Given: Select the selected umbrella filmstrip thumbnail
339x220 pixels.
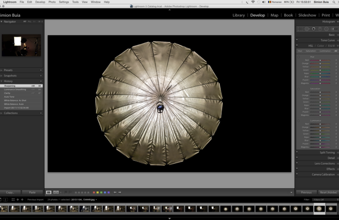Looking at the screenshot, I should click(x=319, y=209).
